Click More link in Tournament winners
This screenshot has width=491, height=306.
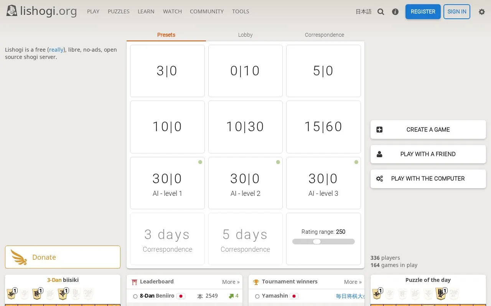pyautogui.click(x=353, y=282)
